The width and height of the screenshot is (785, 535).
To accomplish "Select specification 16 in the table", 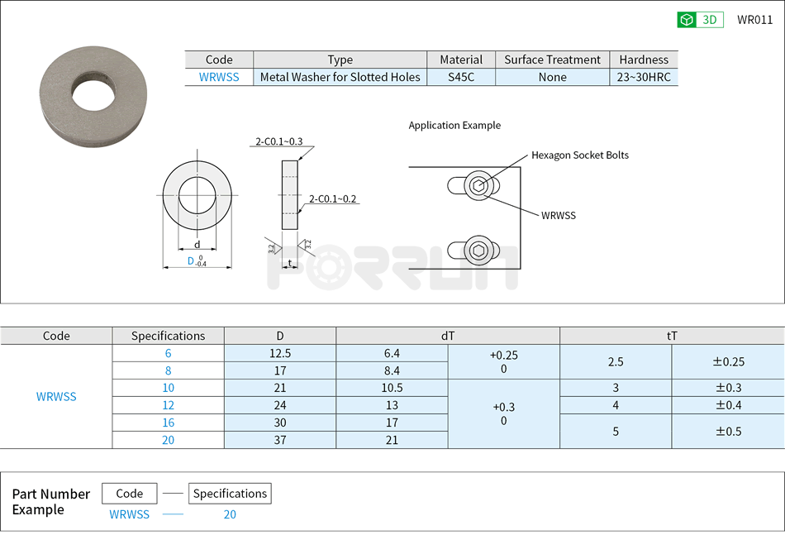I will (x=168, y=423).
